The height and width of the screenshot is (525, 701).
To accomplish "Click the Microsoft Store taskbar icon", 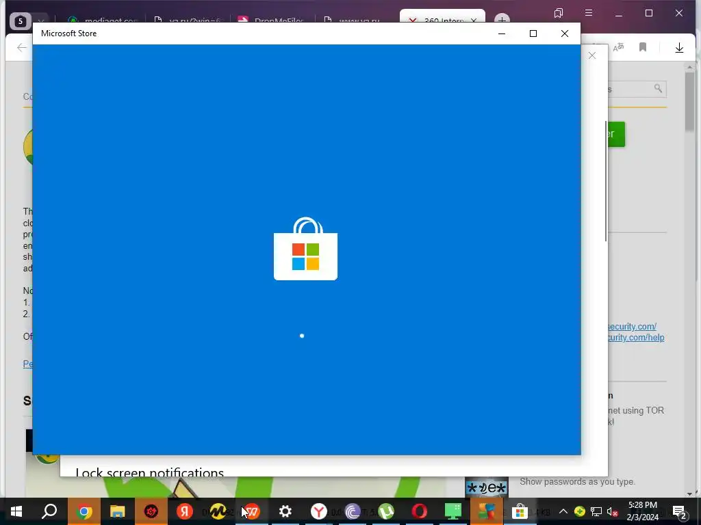I will (520, 511).
